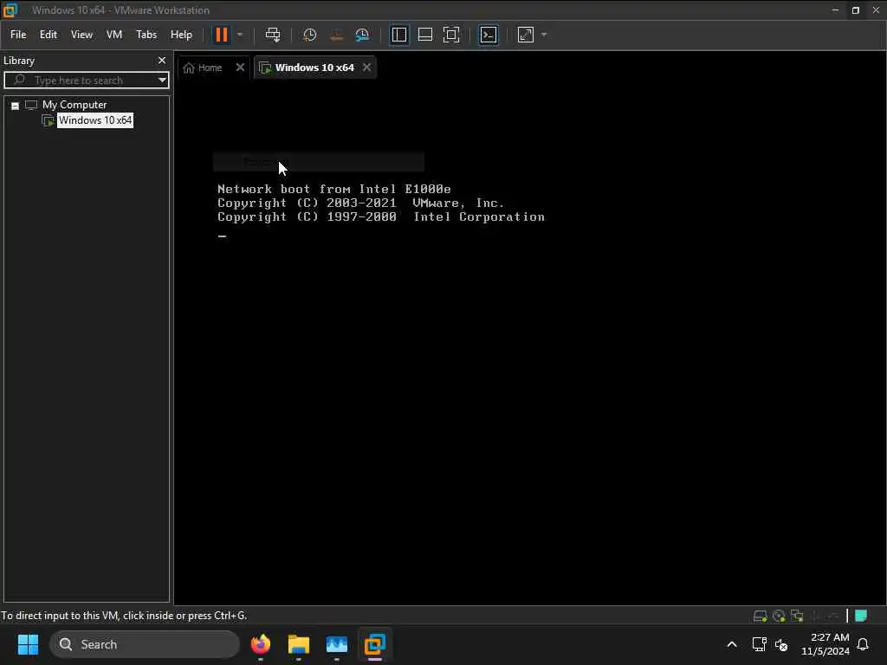
Task: Collapse the My Computer tree node
Action: click(16, 106)
